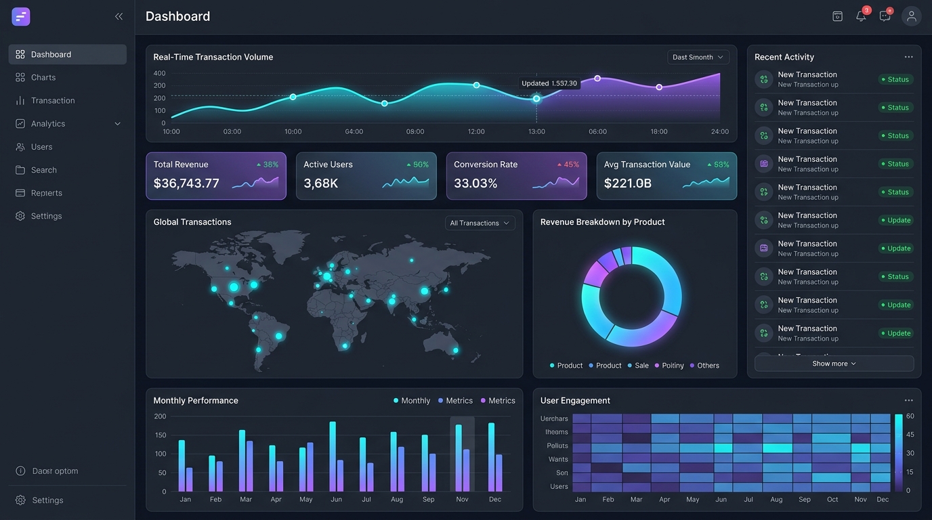Screen dimensions: 932x520
Task: Click the Settings gear under Daocr optom
Action: [20, 500]
